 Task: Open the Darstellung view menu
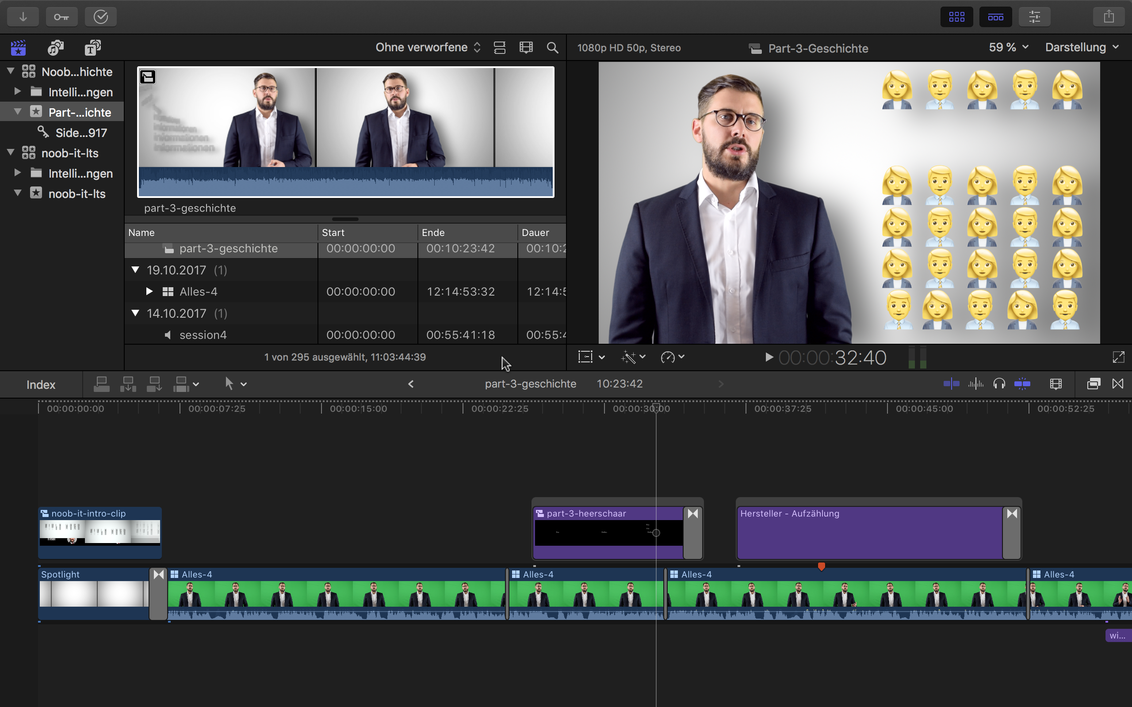[x=1082, y=47]
